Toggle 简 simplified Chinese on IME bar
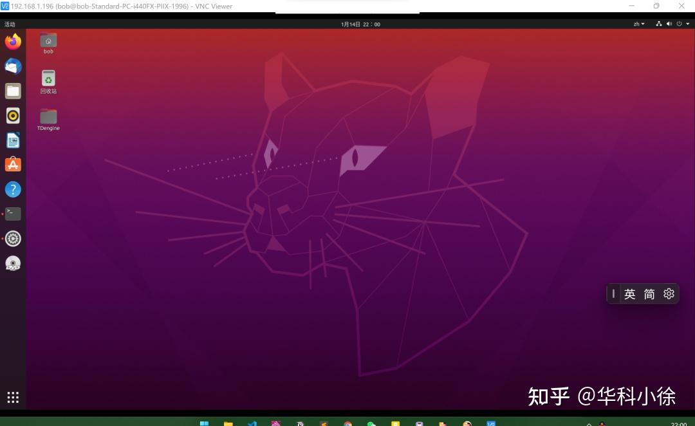This screenshot has width=695, height=426. click(649, 294)
